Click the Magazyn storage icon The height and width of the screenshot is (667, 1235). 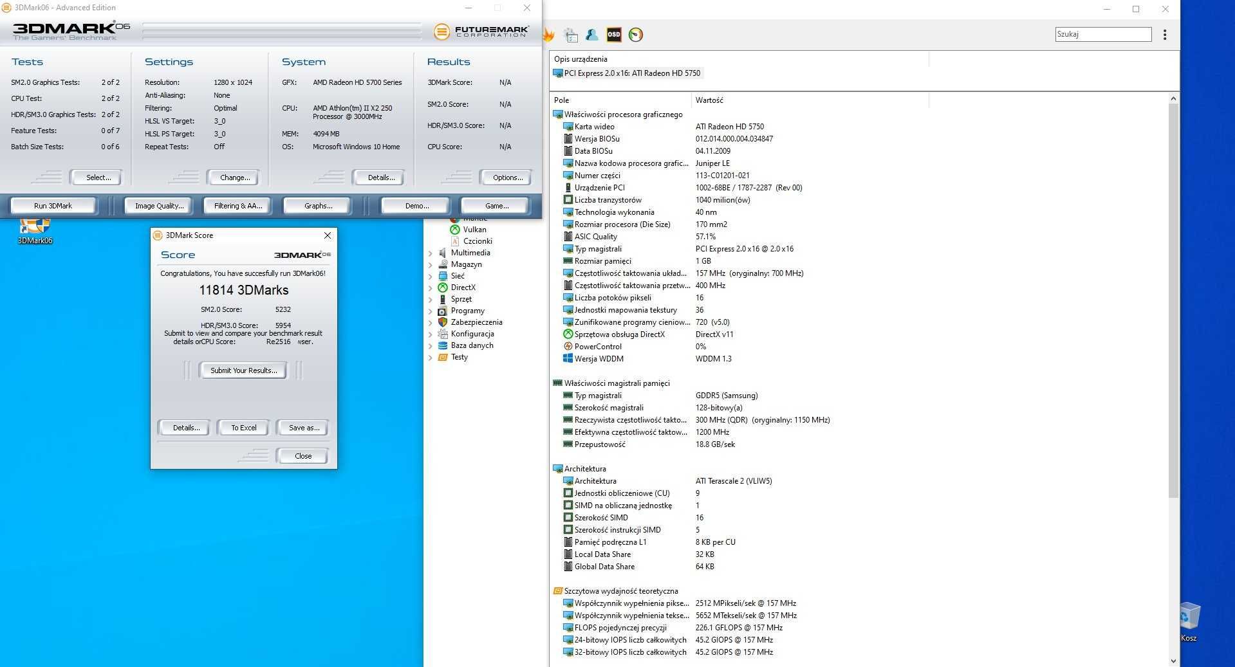coord(443,264)
